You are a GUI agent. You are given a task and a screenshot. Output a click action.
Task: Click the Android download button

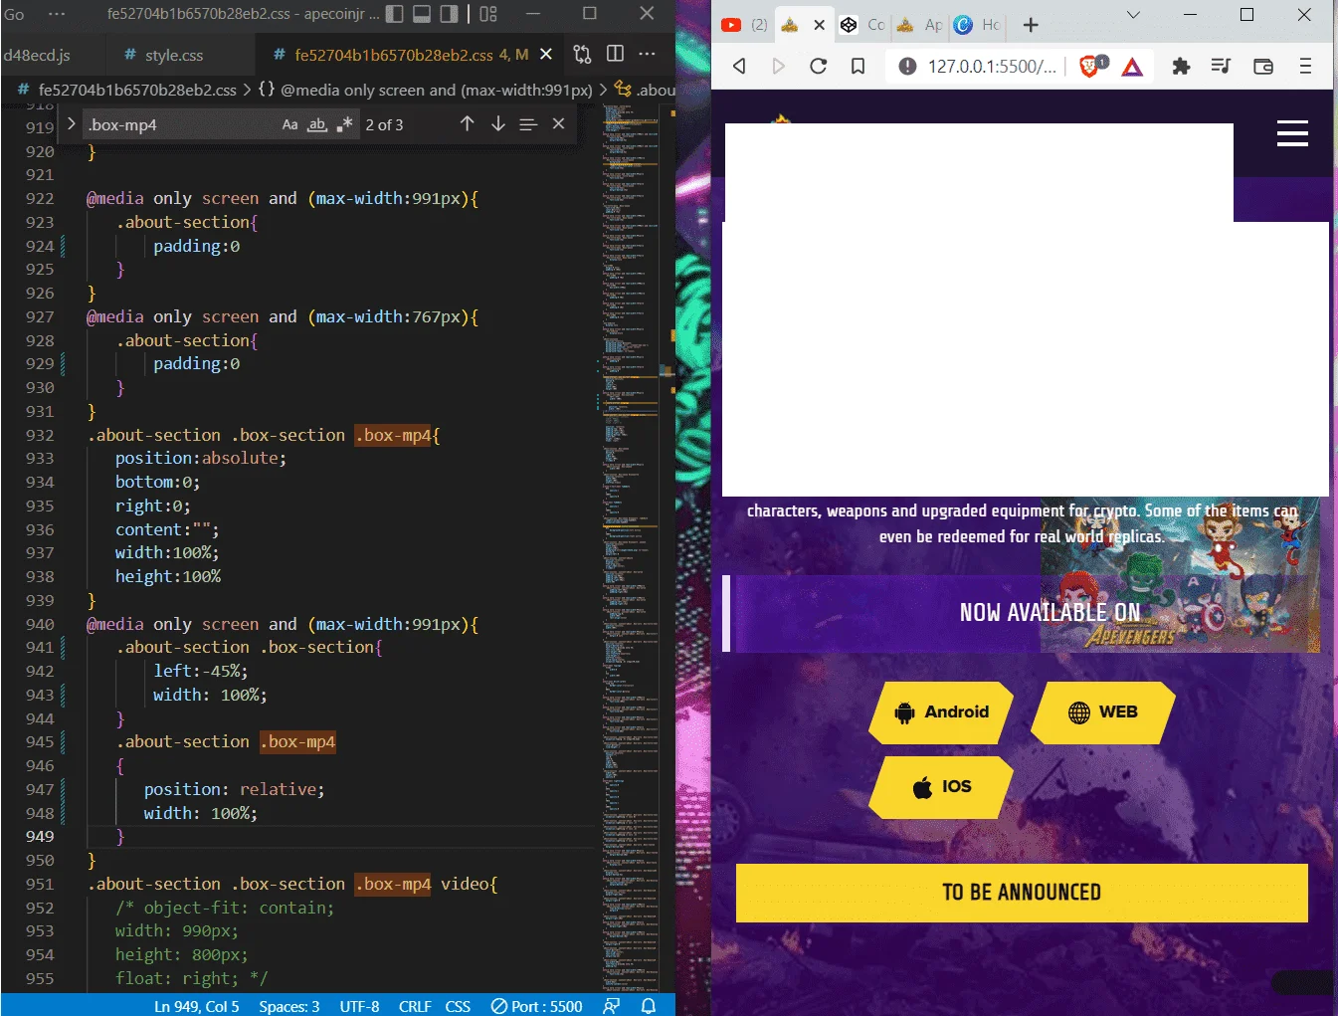942,712
